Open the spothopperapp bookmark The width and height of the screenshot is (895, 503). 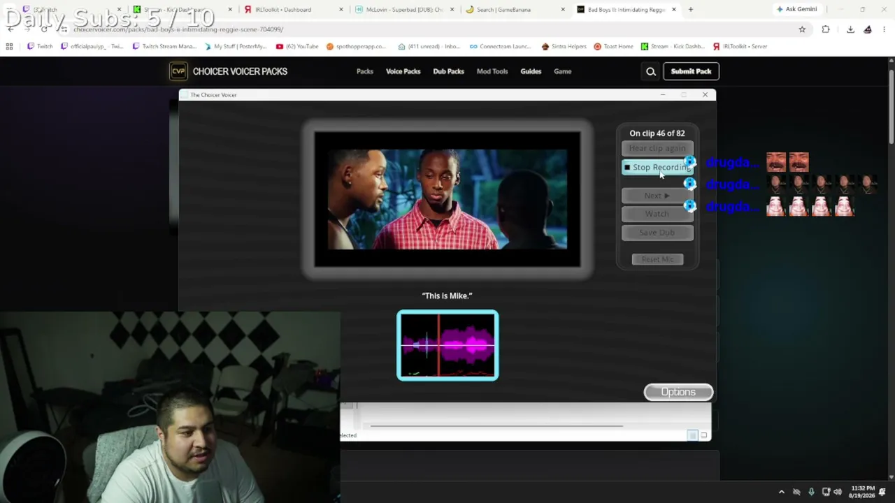[356, 46]
